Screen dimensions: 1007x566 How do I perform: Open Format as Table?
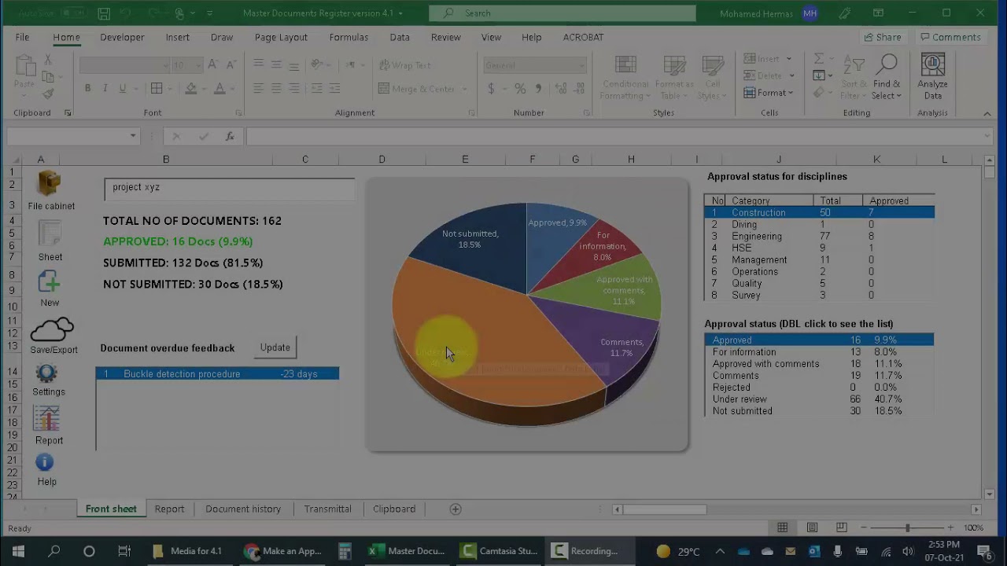point(674,77)
